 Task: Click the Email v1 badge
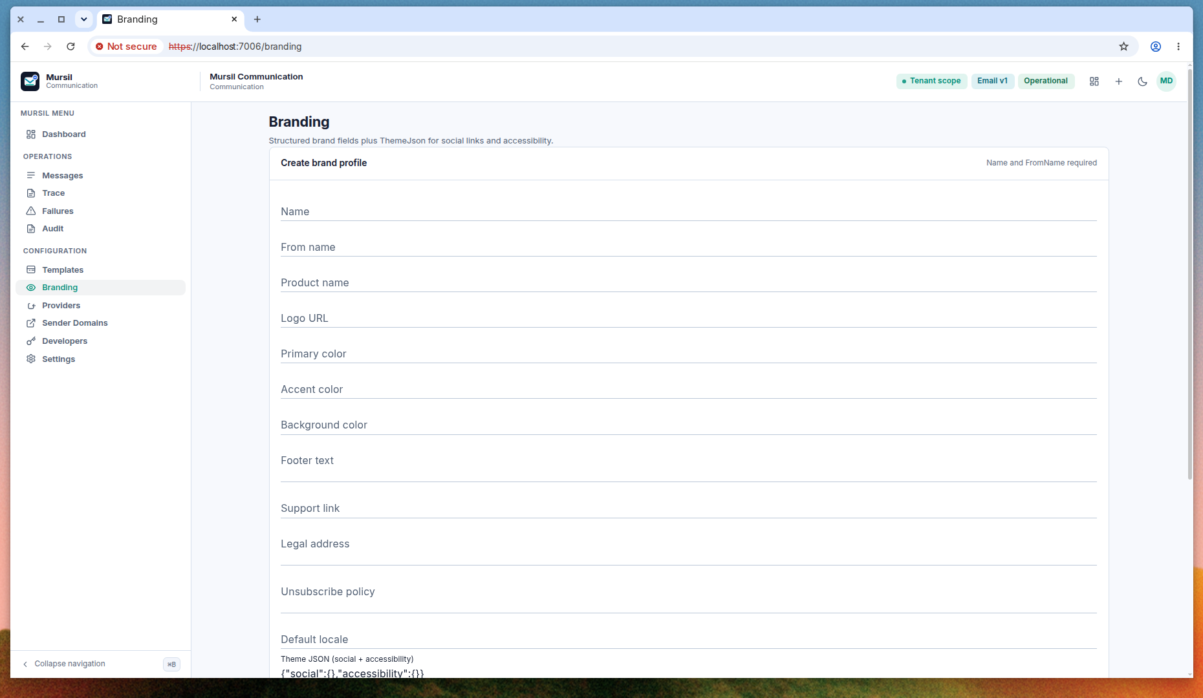coord(992,81)
